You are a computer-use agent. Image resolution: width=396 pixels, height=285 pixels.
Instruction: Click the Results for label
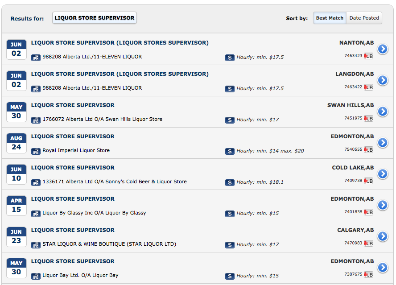pyautogui.click(x=26, y=18)
